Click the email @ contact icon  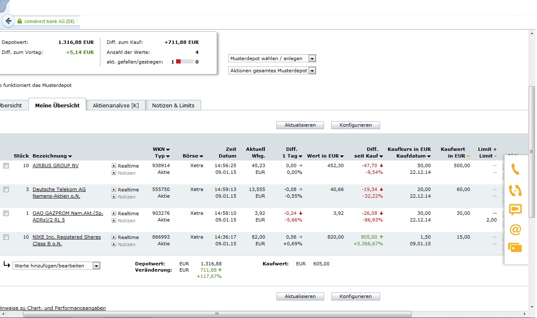515,229
